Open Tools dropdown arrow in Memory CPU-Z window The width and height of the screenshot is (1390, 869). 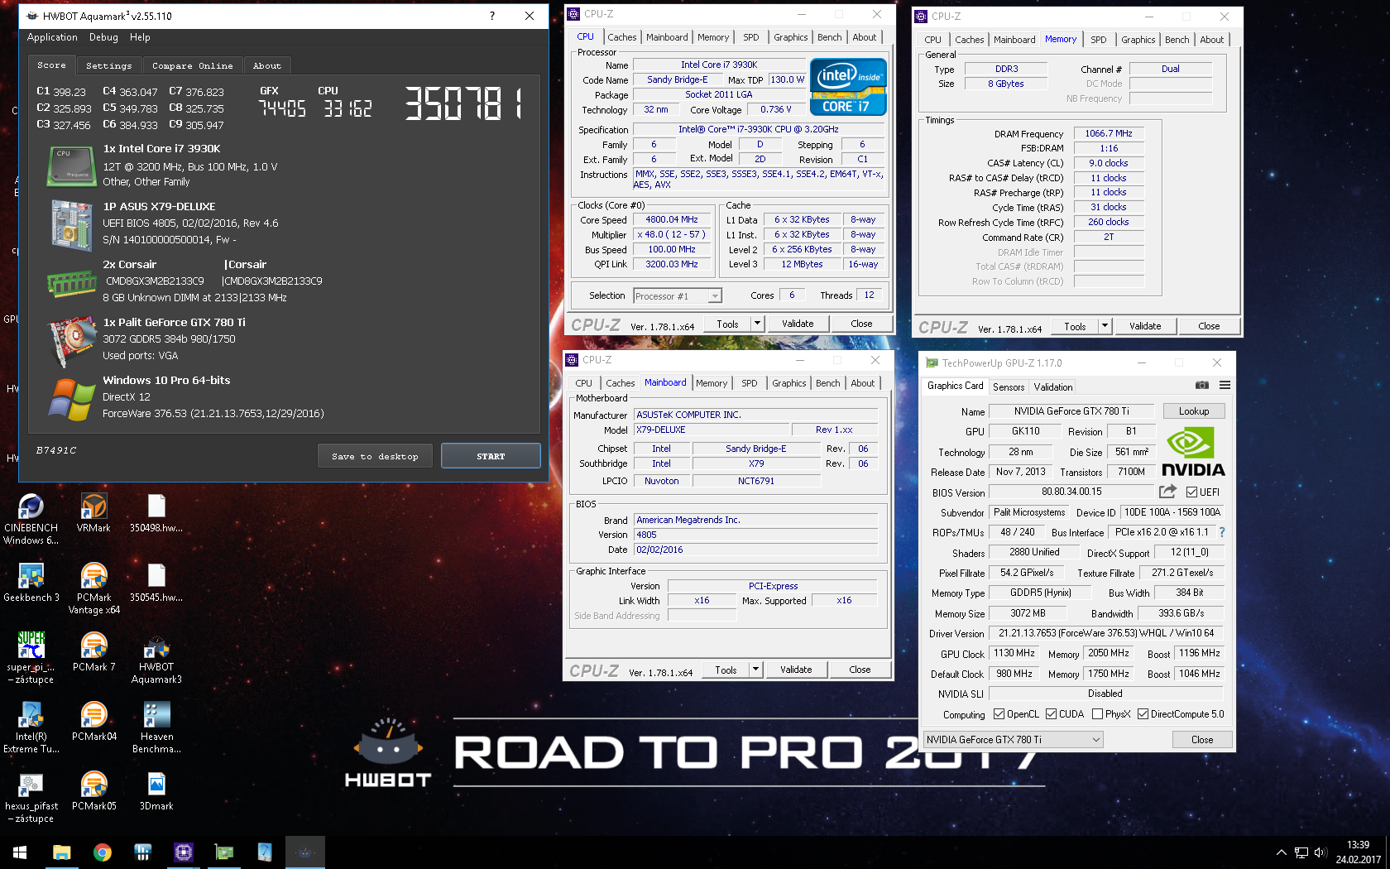[1105, 326]
